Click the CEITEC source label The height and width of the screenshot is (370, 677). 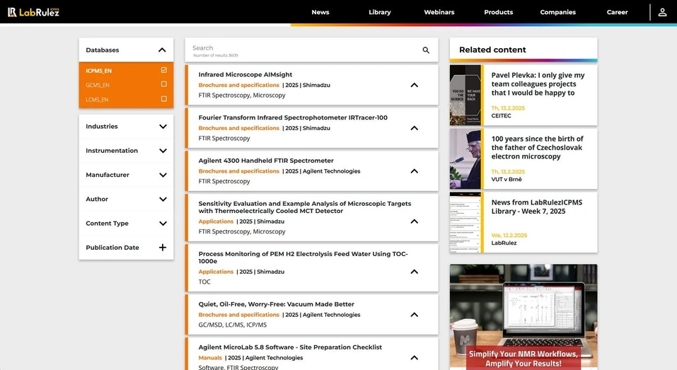coord(501,116)
